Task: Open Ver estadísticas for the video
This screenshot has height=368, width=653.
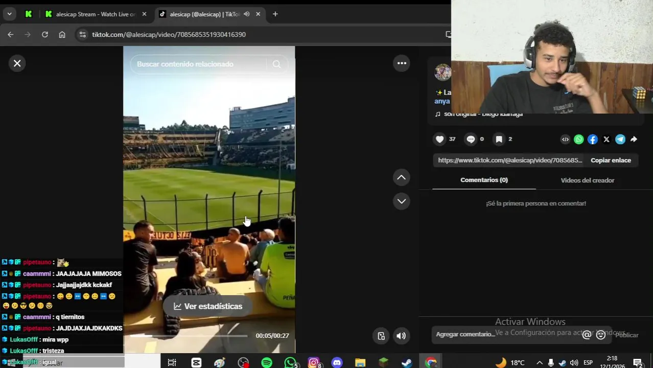Action: 208,306
